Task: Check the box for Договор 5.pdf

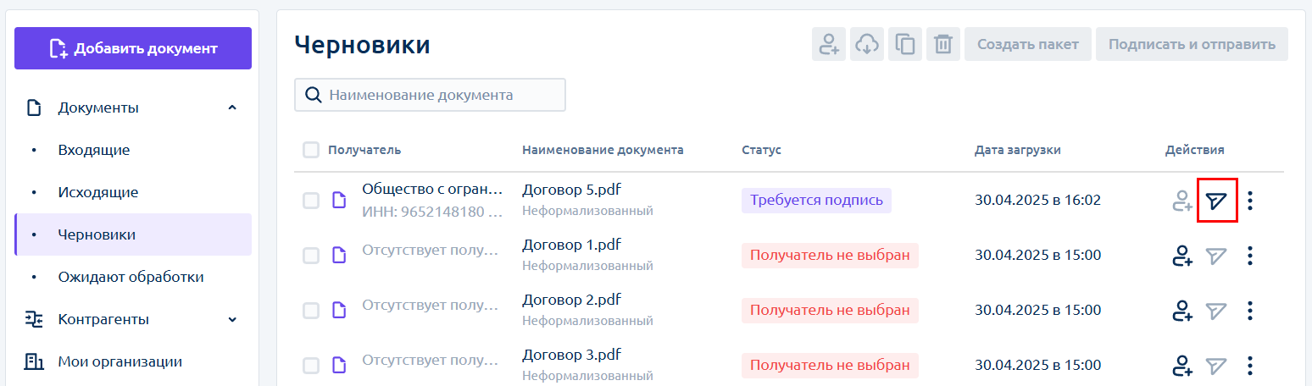Action: [311, 201]
